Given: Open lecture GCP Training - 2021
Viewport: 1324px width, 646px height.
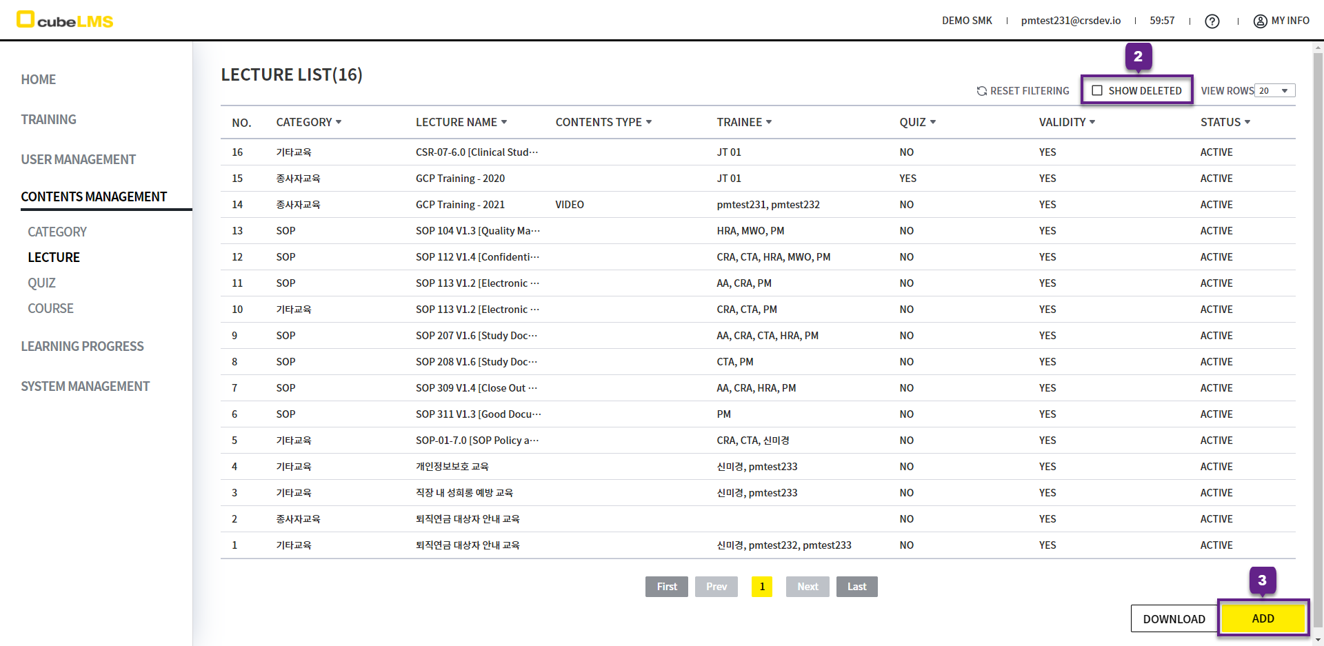Looking at the screenshot, I should pos(460,205).
